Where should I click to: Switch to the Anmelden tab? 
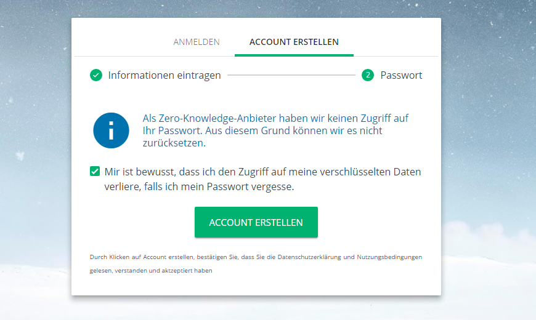[197, 42]
